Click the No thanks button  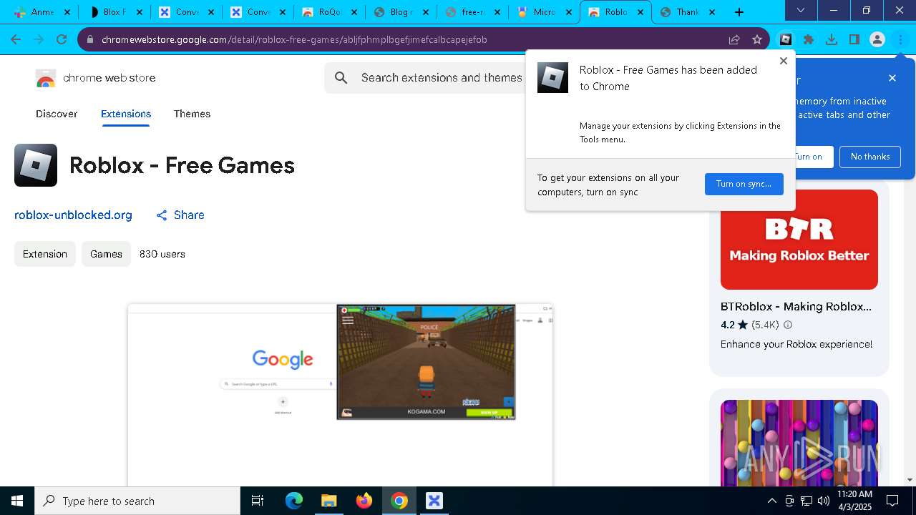click(x=870, y=157)
